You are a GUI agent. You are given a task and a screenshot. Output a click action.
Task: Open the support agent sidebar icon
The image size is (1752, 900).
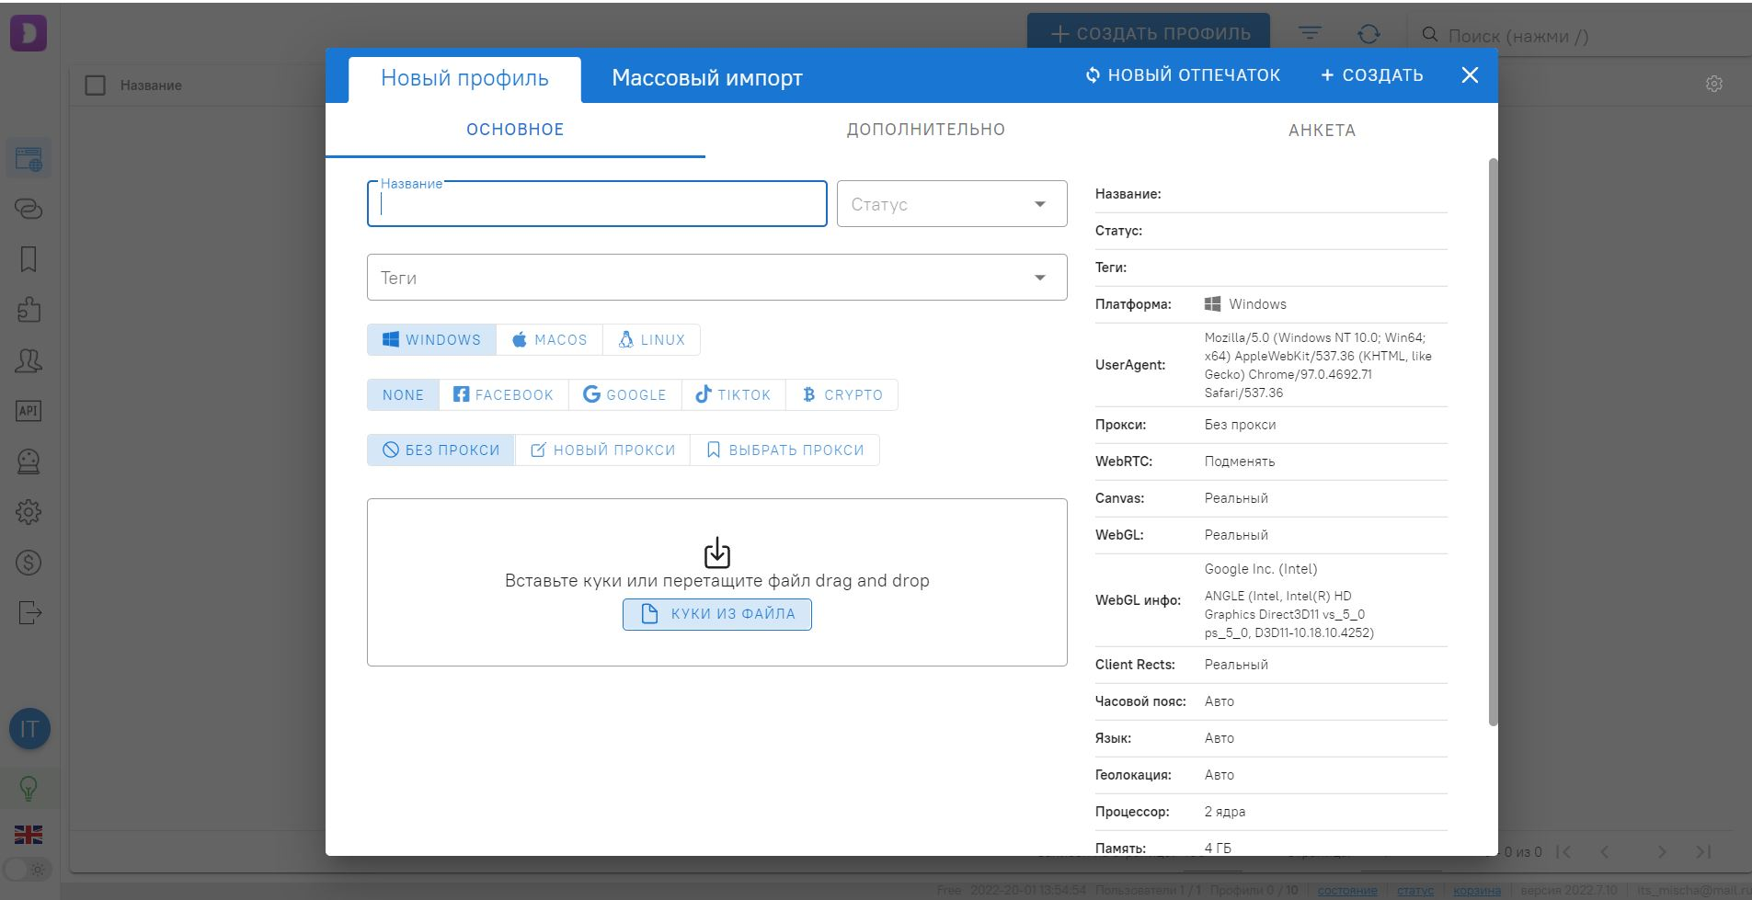tap(29, 461)
